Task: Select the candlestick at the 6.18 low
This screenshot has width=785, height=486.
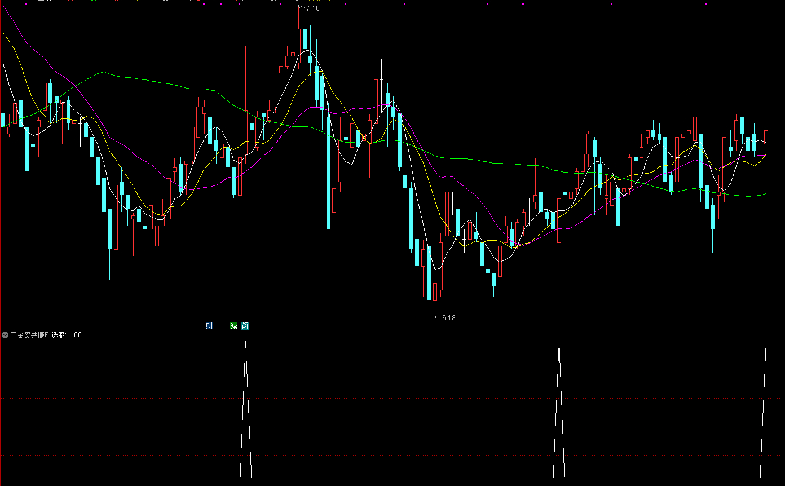Action: coord(435,290)
